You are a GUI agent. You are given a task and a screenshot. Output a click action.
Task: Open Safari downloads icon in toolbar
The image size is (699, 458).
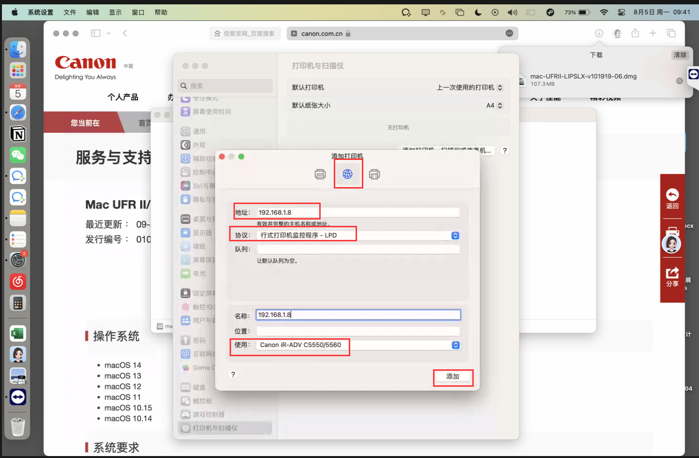(x=599, y=33)
